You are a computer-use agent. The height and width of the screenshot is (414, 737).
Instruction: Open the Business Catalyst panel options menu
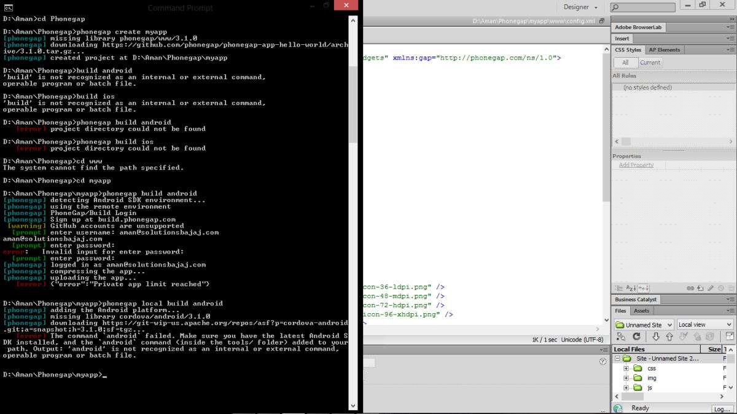[730, 300]
